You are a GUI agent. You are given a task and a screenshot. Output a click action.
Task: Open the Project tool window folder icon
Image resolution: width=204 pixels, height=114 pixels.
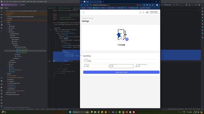tap(2, 8)
